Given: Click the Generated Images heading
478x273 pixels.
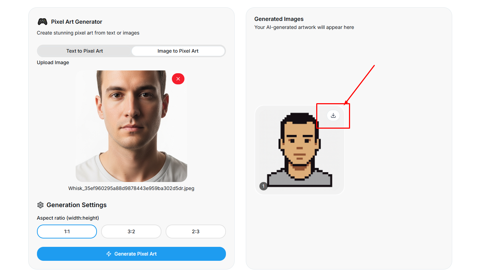Looking at the screenshot, I should [x=279, y=19].
